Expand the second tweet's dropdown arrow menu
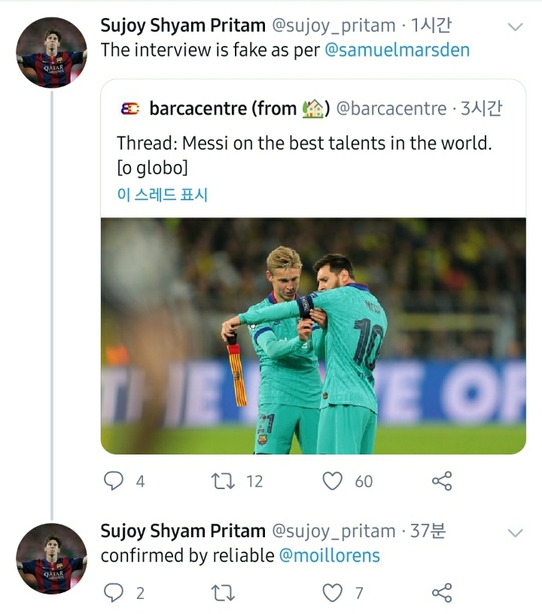Screen dimensions: 542x614 (515, 533)
